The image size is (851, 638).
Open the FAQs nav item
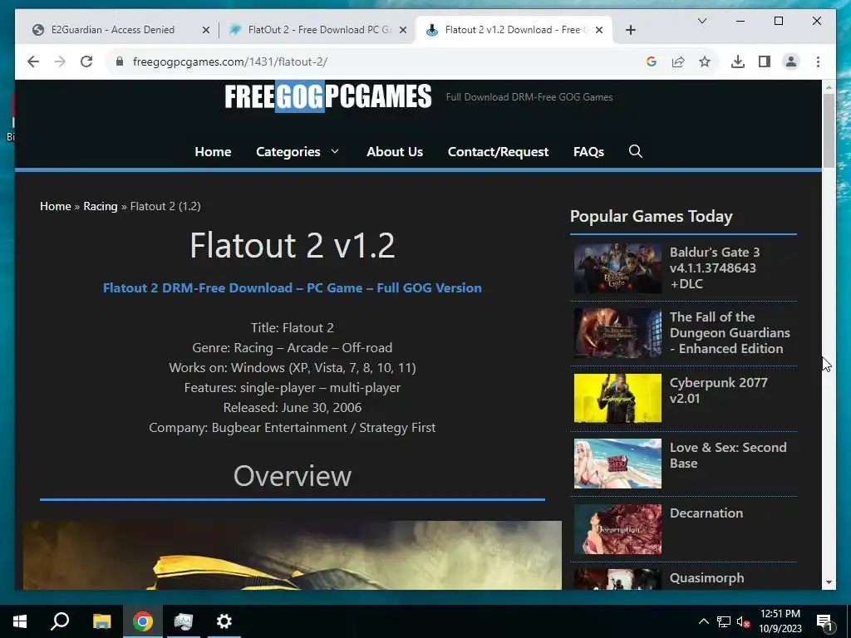588,151
